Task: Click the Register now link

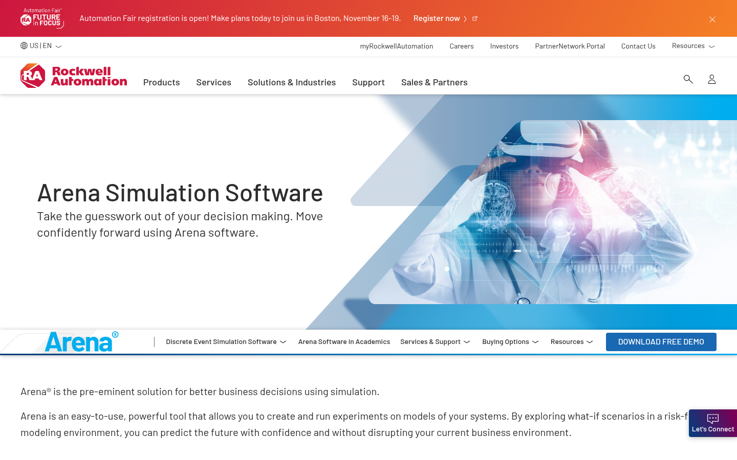Action: [x=437, y=18]
